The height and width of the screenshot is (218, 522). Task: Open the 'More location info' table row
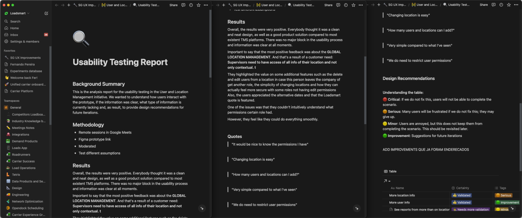pyautogui.click(x=402, y=195)
